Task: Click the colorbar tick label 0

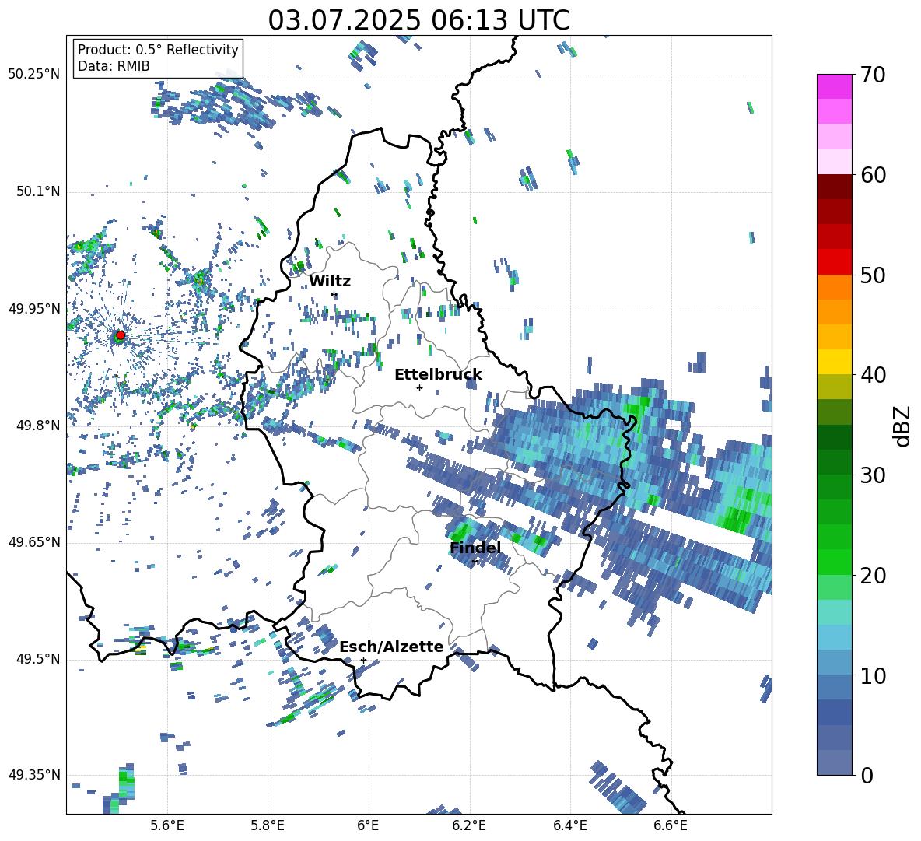Action: (x=867, y=775)
